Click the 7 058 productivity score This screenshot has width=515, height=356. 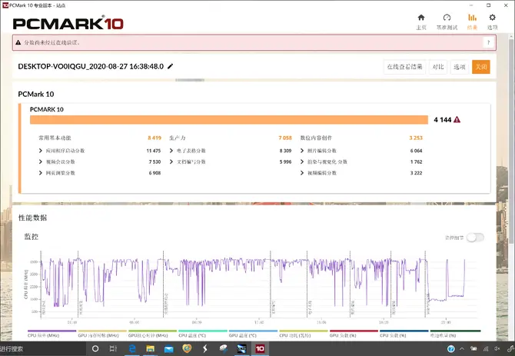(x=285, y=138)
